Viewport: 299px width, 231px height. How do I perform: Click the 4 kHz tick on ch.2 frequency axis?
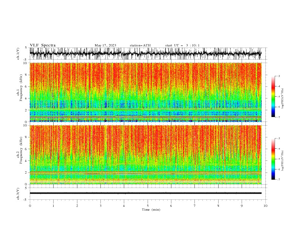pyautogui.click(x=27, y=161)
